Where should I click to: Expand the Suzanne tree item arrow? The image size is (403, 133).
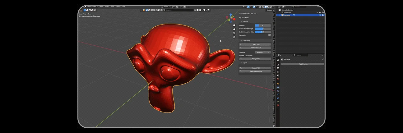tap(280, 15)
